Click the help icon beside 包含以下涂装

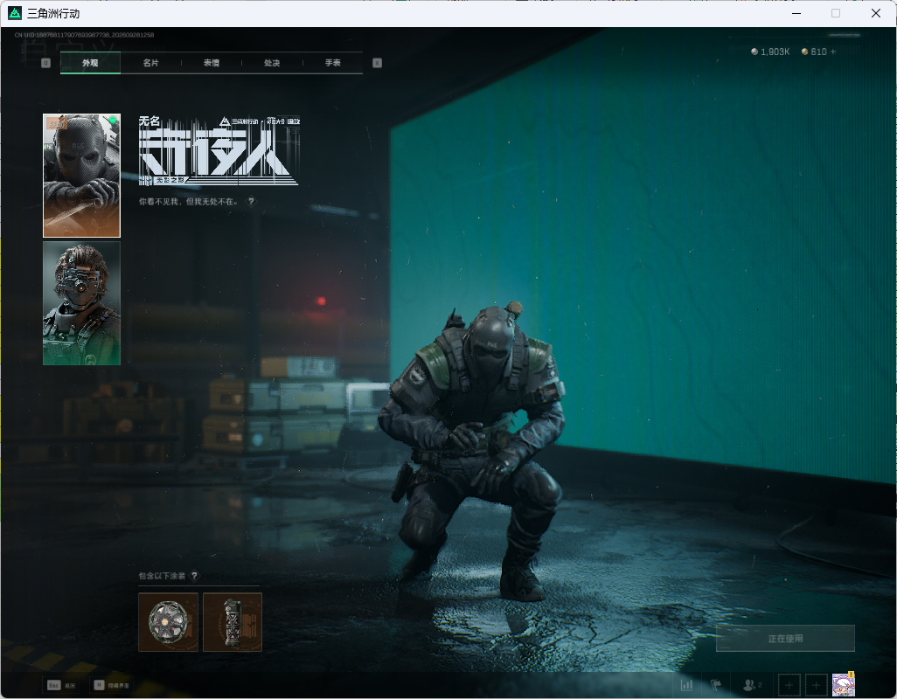[x=194, y=576]
